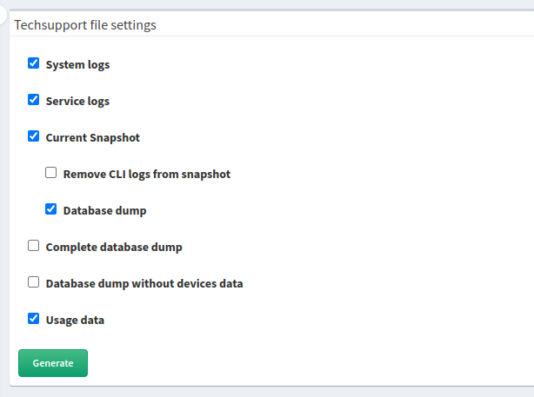534x397 pixels.
Task: Click the round button at top-left edge
Action: [2, 14]
